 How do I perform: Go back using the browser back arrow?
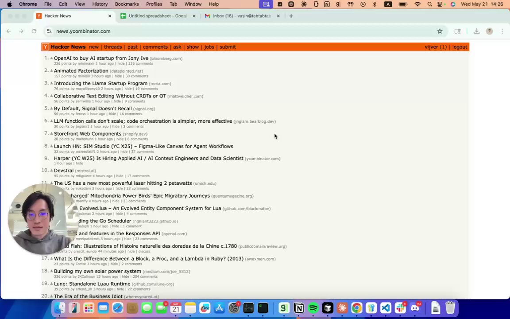click(x=9, y=31)
